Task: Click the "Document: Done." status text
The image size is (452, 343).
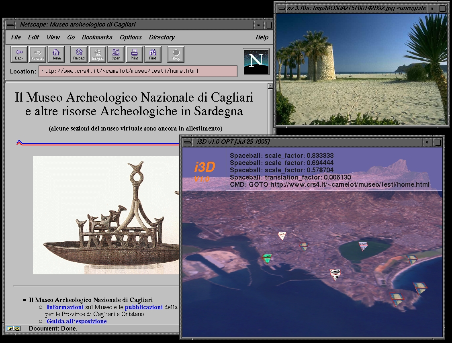Action: pos(53,329)
